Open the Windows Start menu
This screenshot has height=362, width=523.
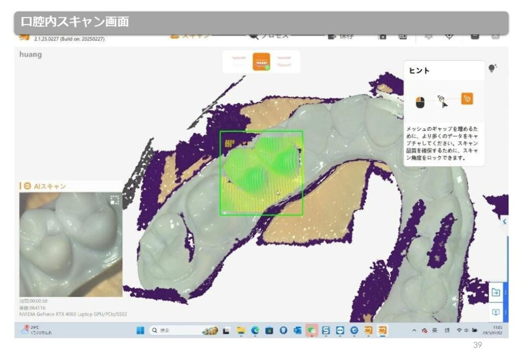click(x=139, y=330)
